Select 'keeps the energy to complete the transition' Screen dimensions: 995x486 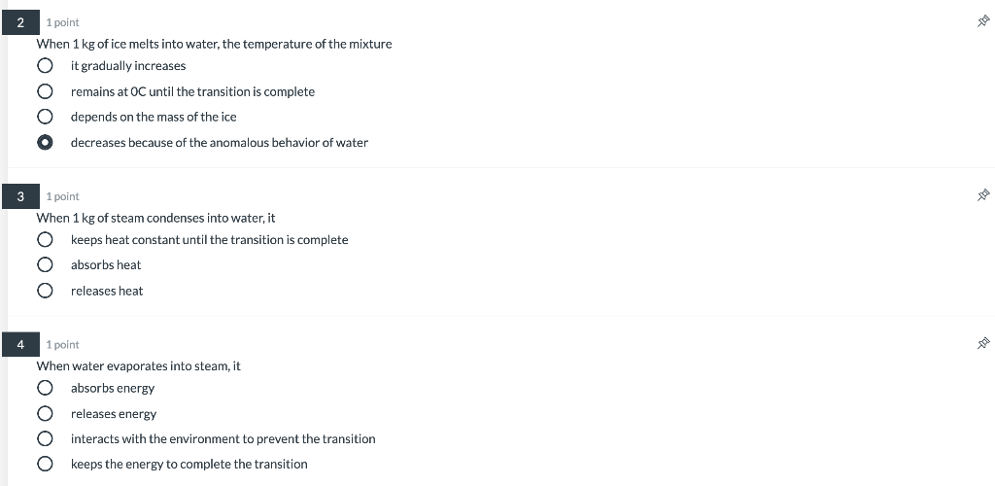(45, 464)
